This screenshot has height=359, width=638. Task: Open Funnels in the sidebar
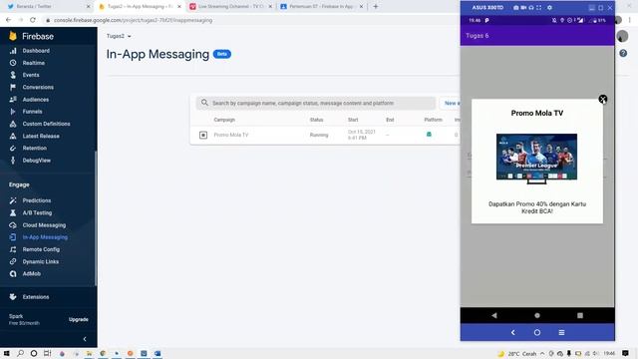pos(32,112)
